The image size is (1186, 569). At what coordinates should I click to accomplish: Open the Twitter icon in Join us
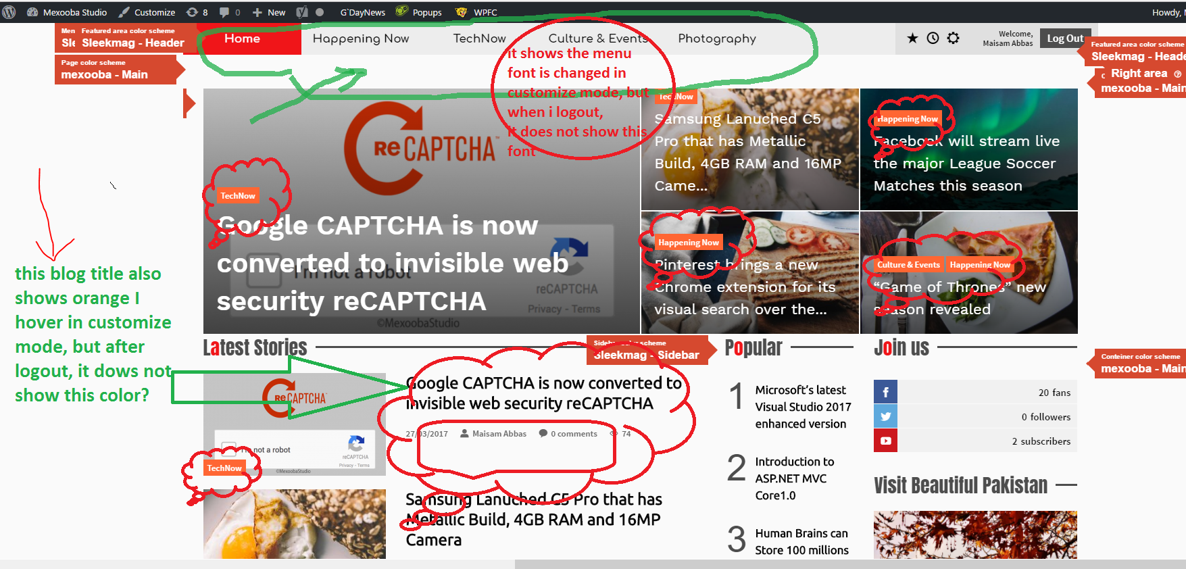click(885, 416)
